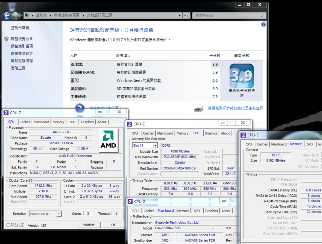Click the Back arrow in Control Panel
Viewport: 322px width, 244px height.
tap(7, 15)
